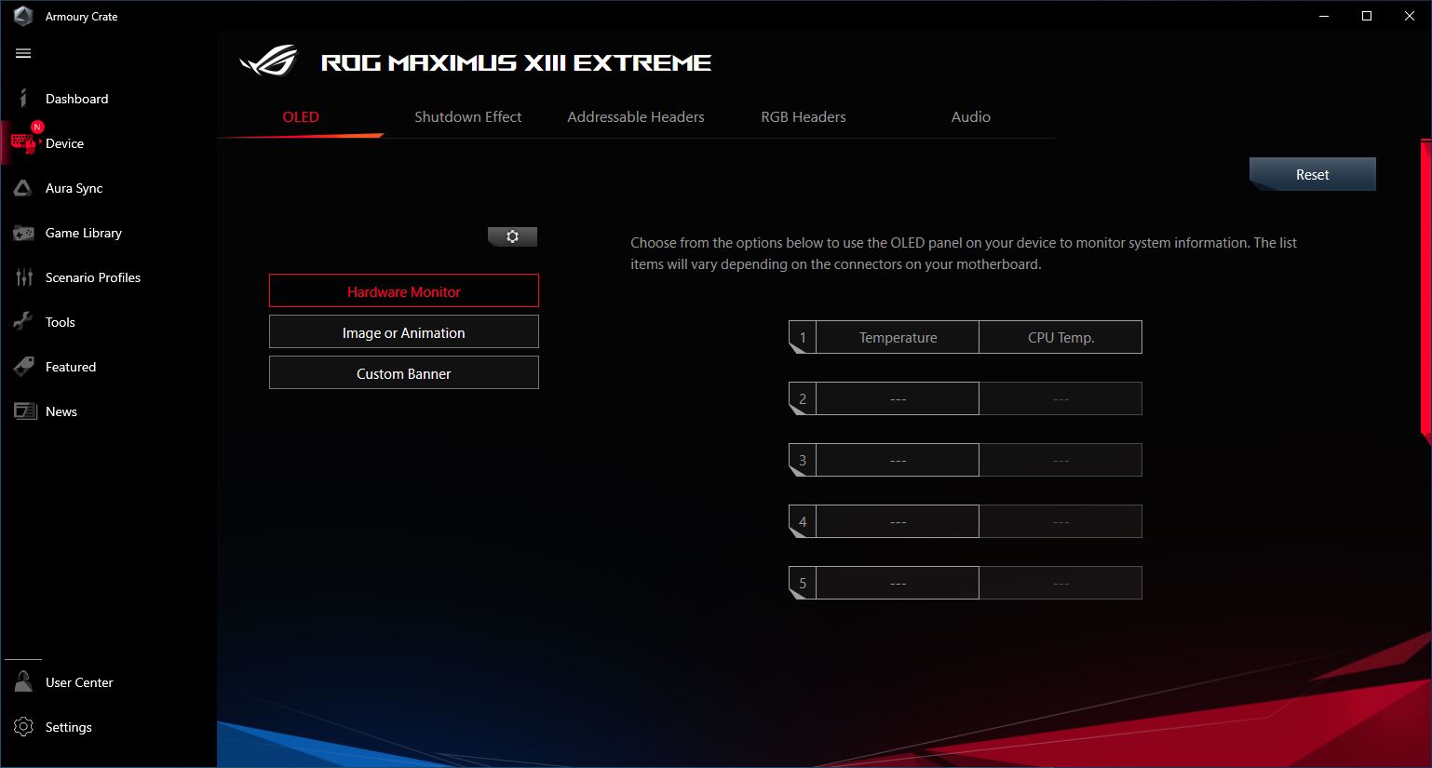1432x768 pixels.
Task: Click the Game Library controller icon
Action: [x=23, y=233]
